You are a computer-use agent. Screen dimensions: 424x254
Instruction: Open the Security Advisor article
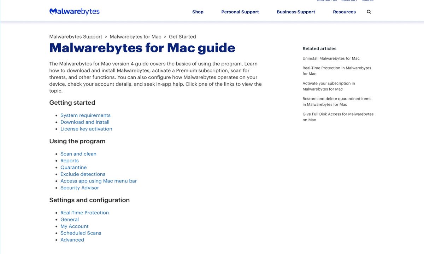pyautogui.click(x=79, y=187)
